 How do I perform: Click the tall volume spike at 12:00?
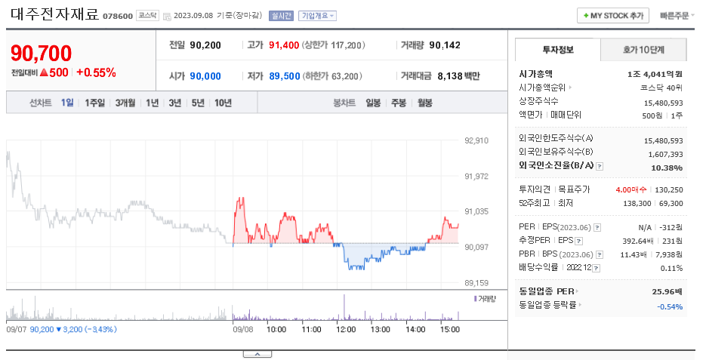coord(344,307)
